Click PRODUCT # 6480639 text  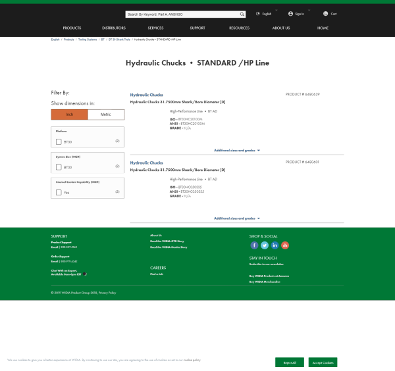coord(303,94)
